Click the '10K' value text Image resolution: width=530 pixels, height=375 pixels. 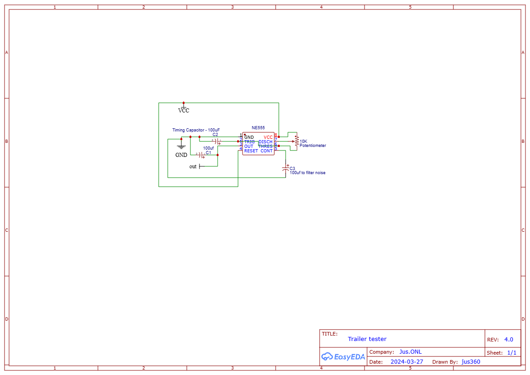[303, 141]
